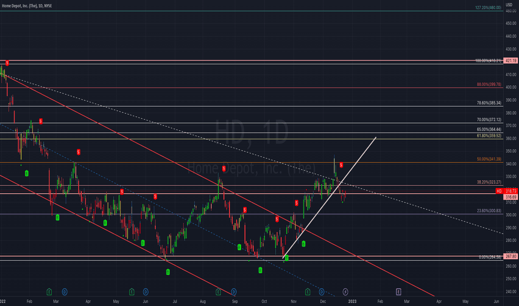The image size is (519, 306).
Task: Click the dividend D icon near March 2022
Action: click(x=65, y=292)
